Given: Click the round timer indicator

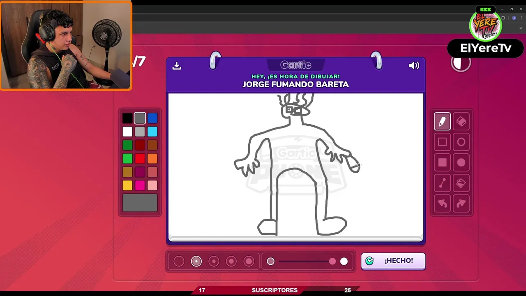Looking at the screenshot, I should click(461, 63).
